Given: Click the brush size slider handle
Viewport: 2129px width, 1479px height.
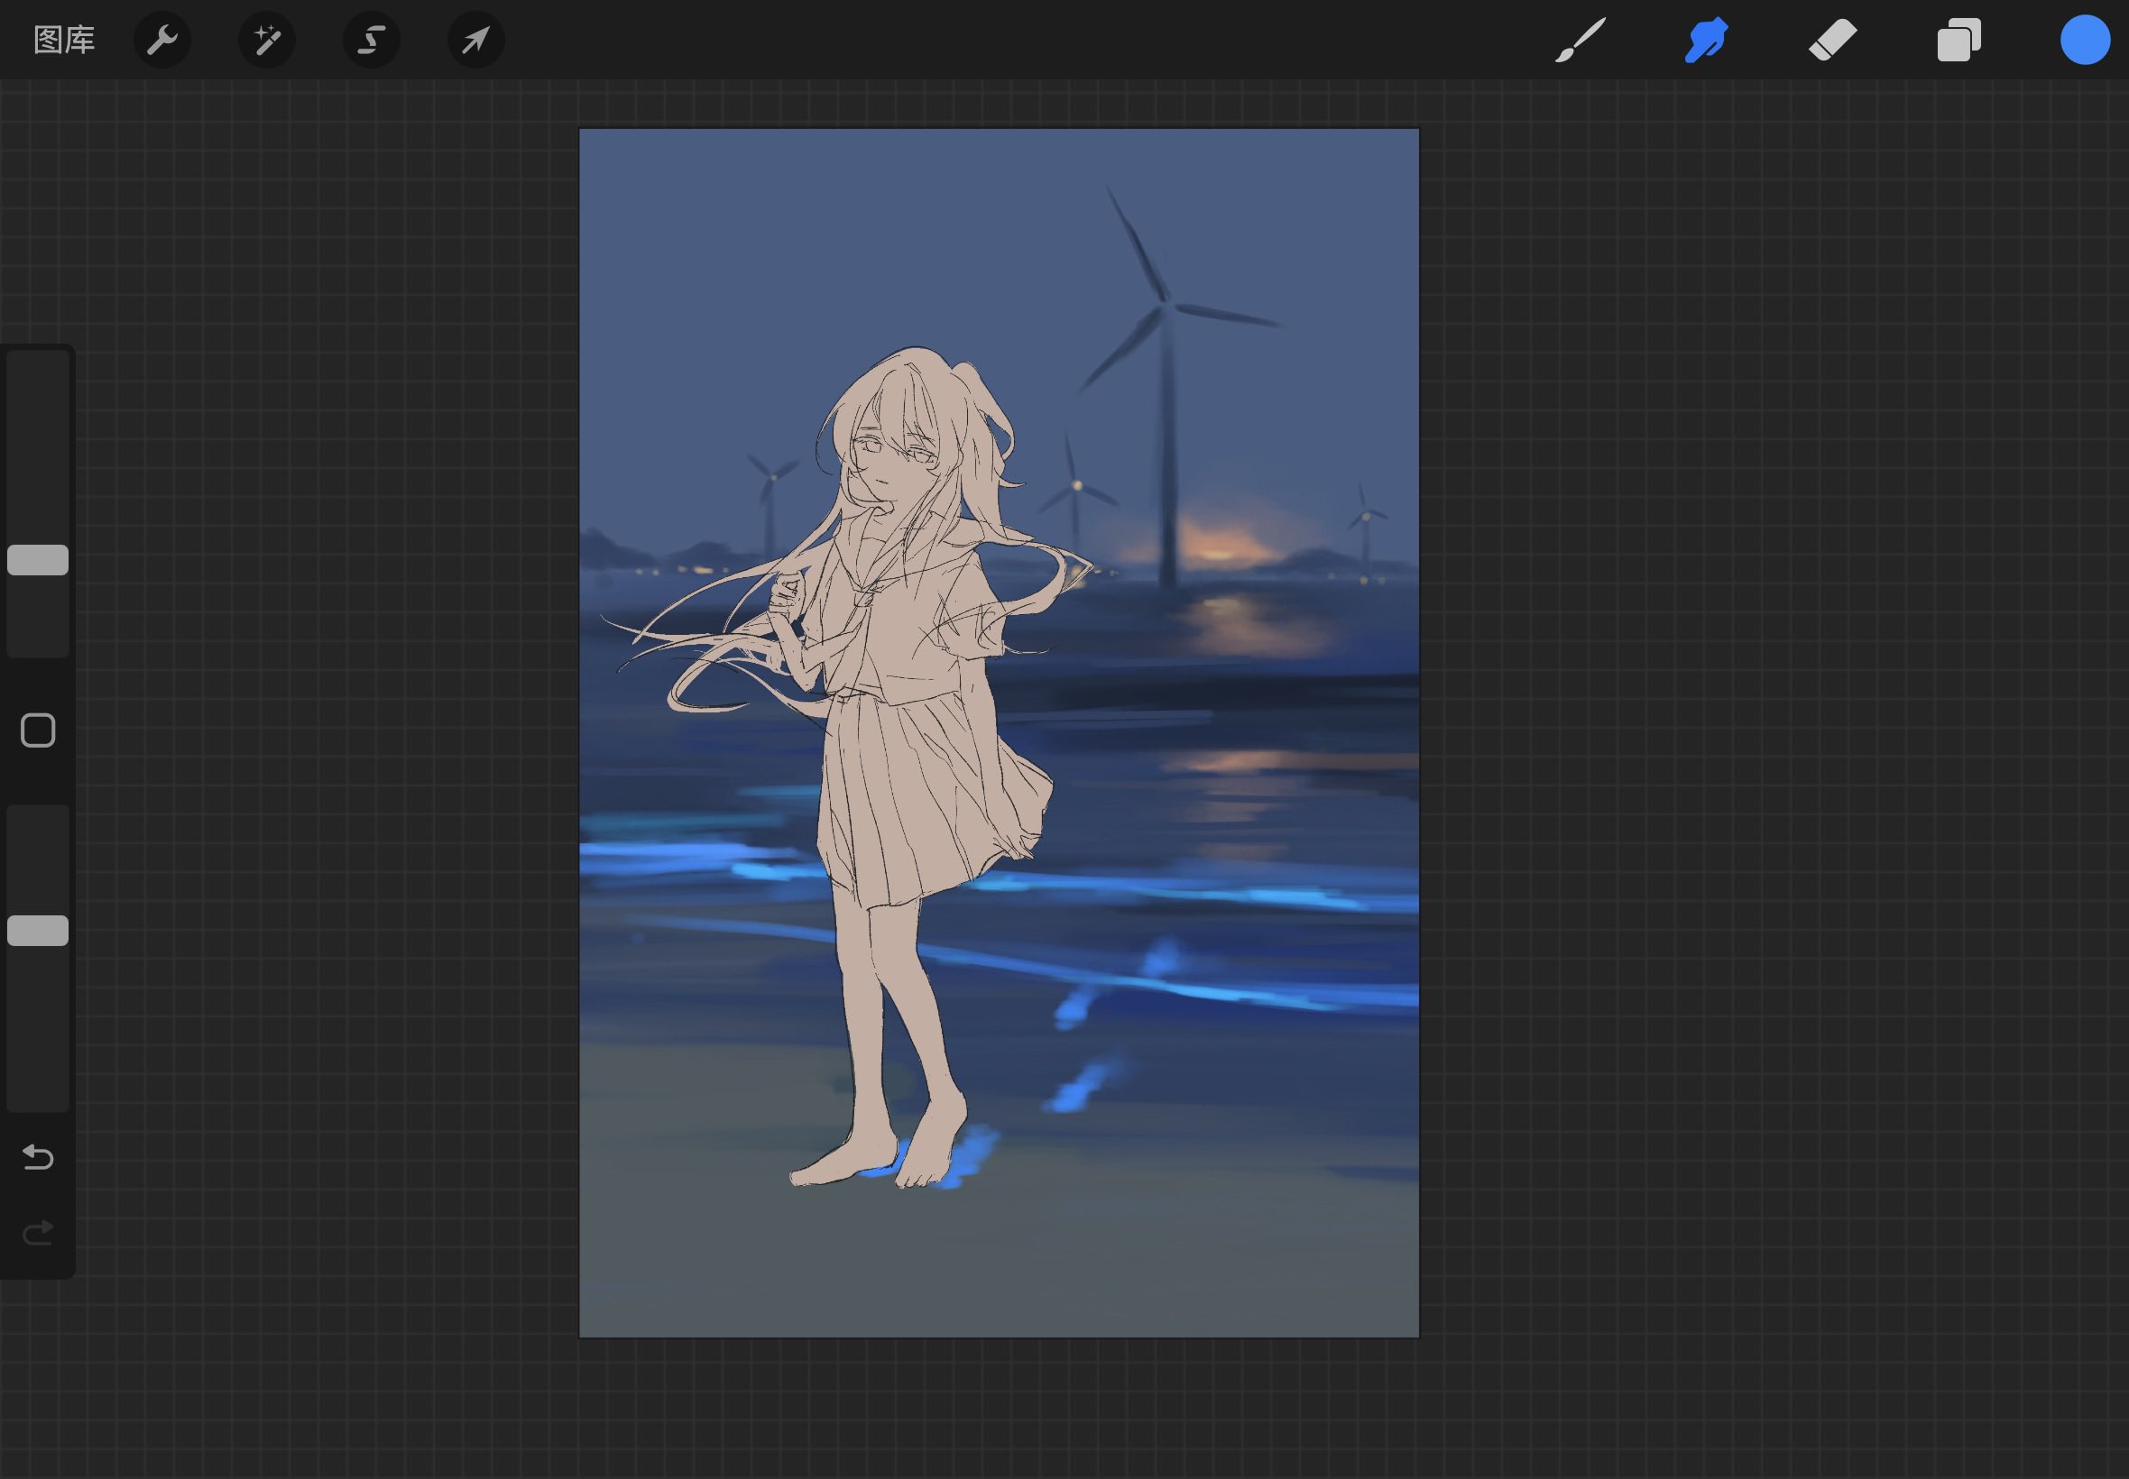Looking at the screenshot, I should pos(38,560).
